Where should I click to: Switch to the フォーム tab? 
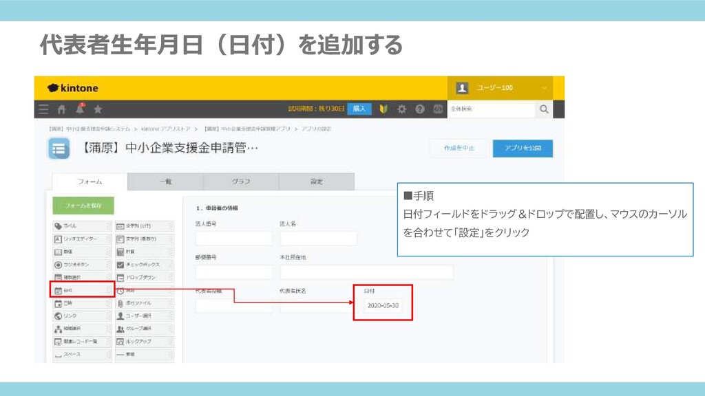tap(90, 181)
